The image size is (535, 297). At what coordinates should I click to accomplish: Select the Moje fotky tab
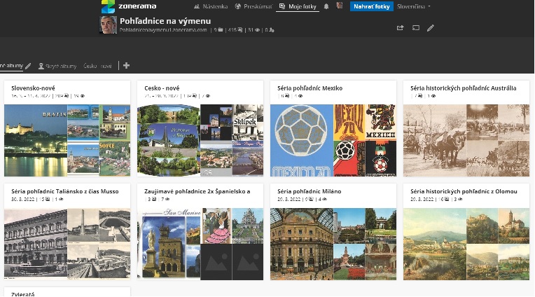(x=297, y=6)
